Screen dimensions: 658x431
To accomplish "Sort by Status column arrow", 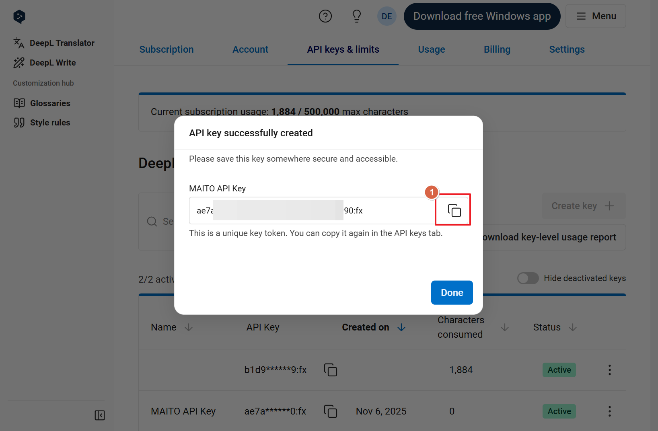I will coord(573,328).
